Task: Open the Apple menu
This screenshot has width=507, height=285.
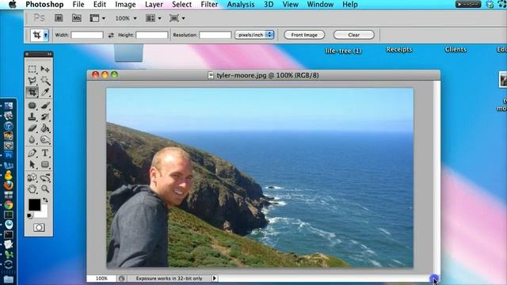Action: [13, 5]
